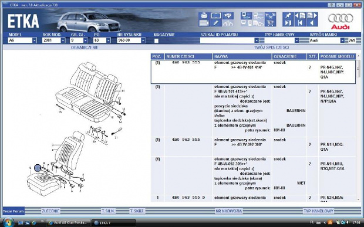
Task: Select the pencil edit icon
Action: pyautogui.click(x=215, y=23)
